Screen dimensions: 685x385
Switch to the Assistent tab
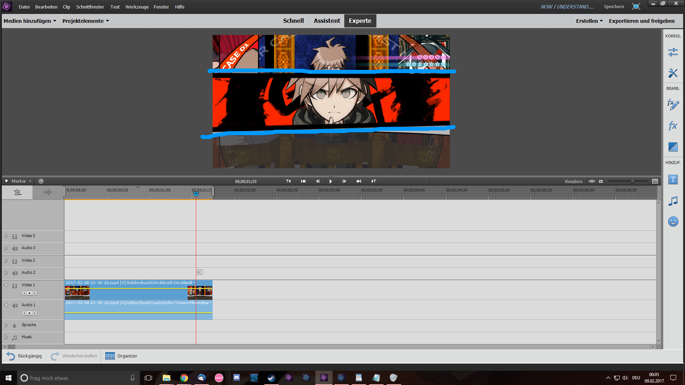click(327, 21)
